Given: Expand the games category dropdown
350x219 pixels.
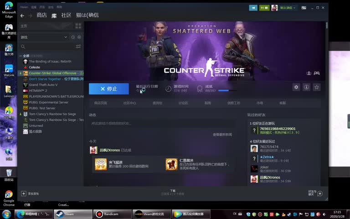Looking at the screenshot, I should (x=67, y=37).
